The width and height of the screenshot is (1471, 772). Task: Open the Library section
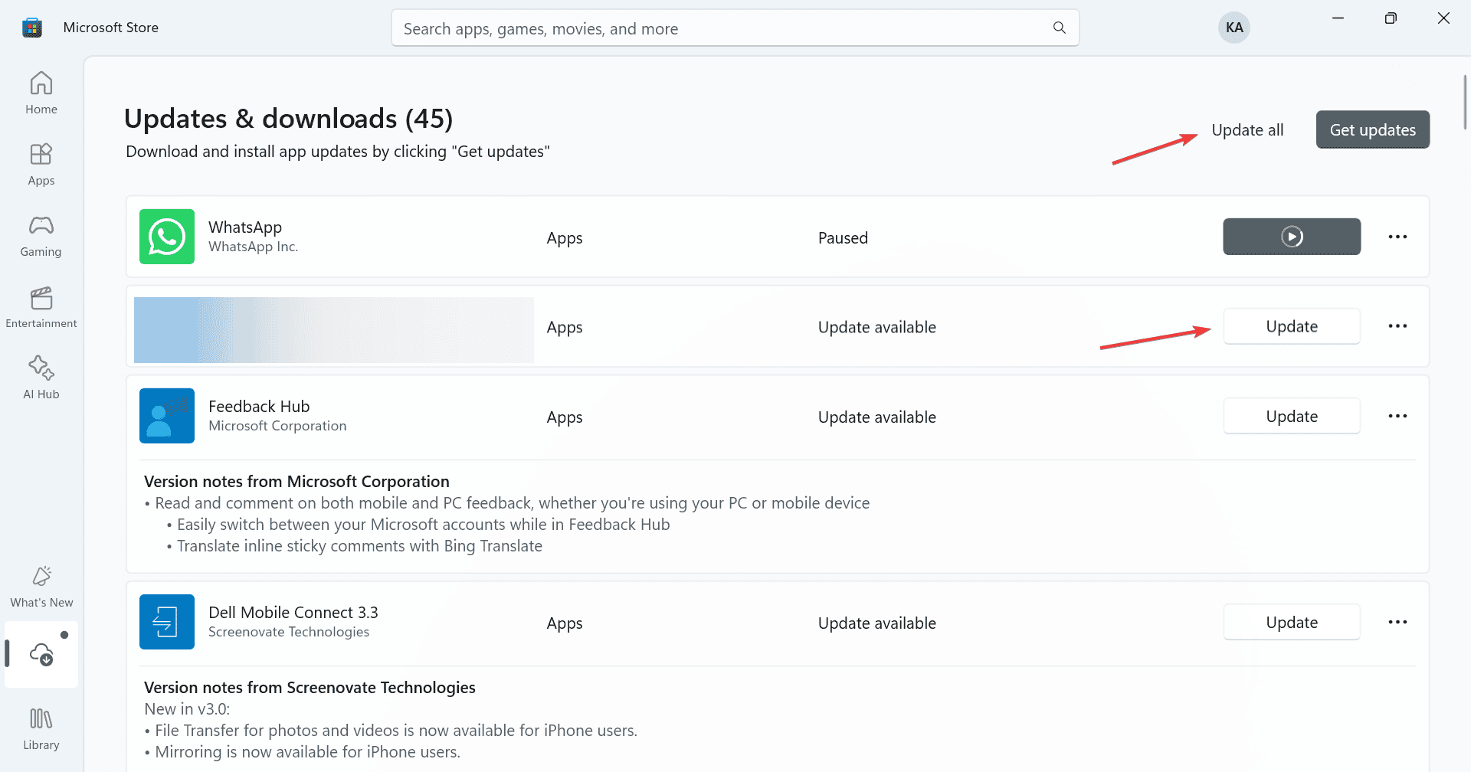click(41, 729)
